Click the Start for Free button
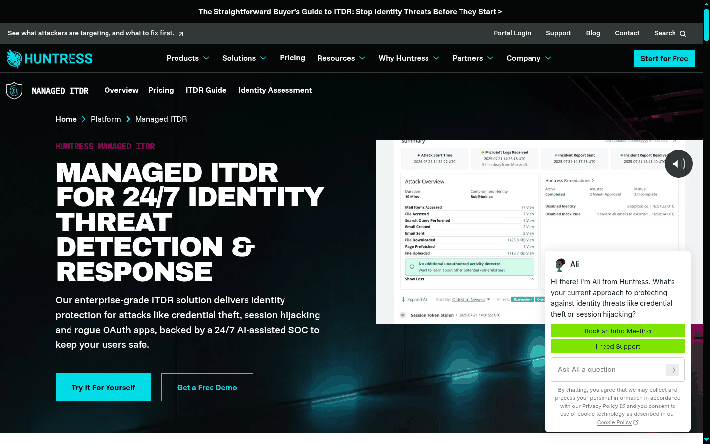Image resolution: width=710 pixels, height=444 pixels. coord(664,58)
